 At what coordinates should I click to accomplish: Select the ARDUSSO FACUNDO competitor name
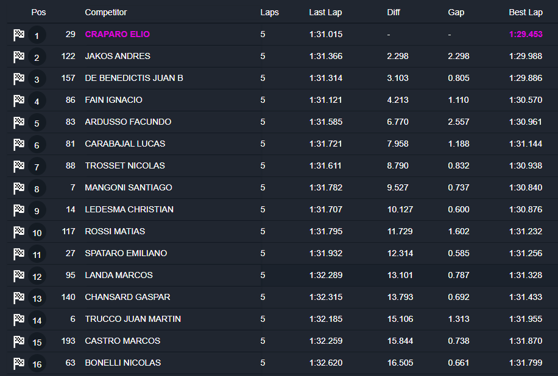click(128, 122)
